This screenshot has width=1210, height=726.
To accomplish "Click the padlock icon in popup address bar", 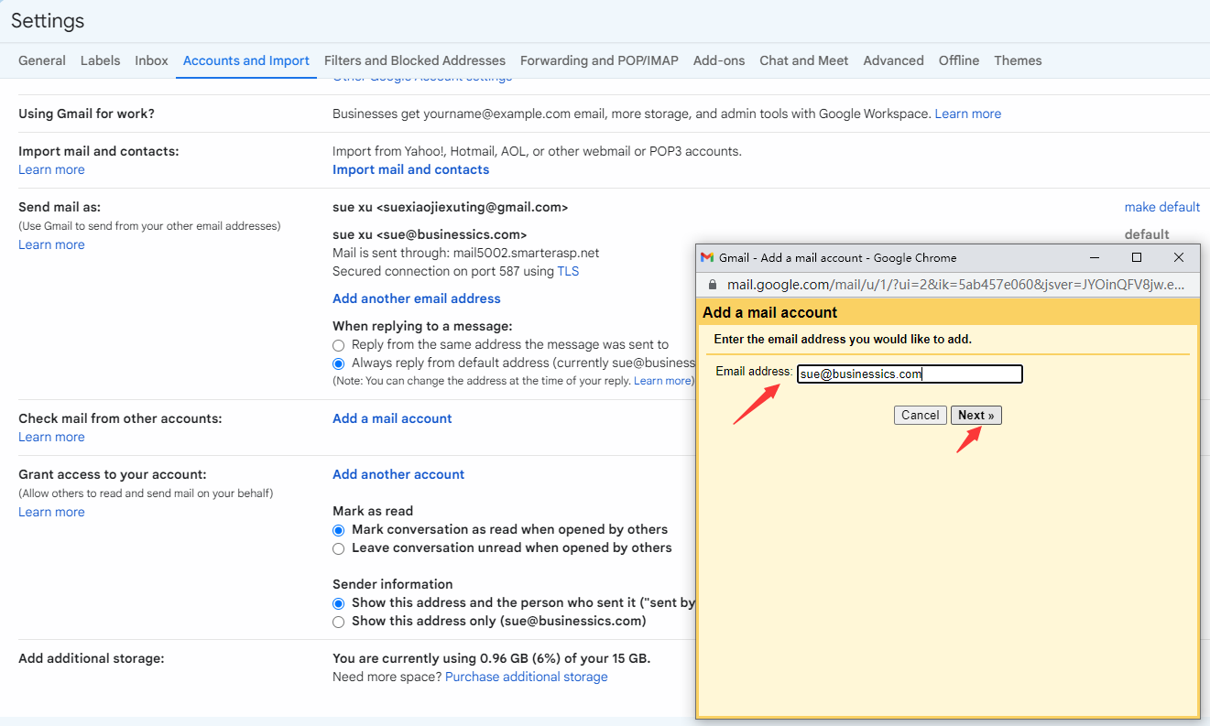I will [x=713, y=285].
